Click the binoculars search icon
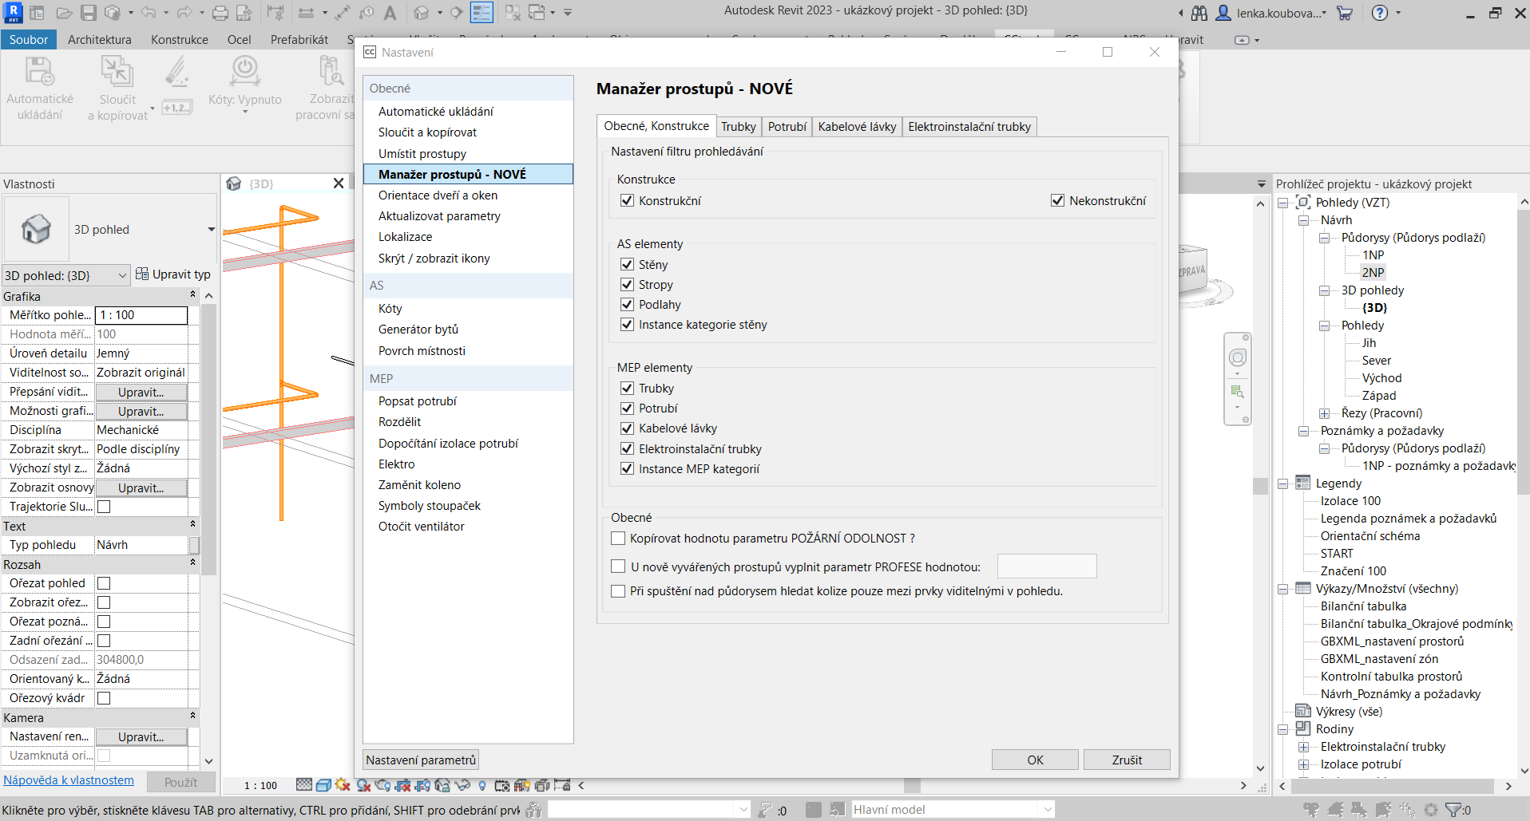The height and width of the screenshot is (821, 1530). point(1199,13)
